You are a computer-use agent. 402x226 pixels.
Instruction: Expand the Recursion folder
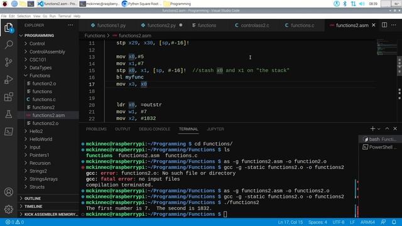point(40,163)
